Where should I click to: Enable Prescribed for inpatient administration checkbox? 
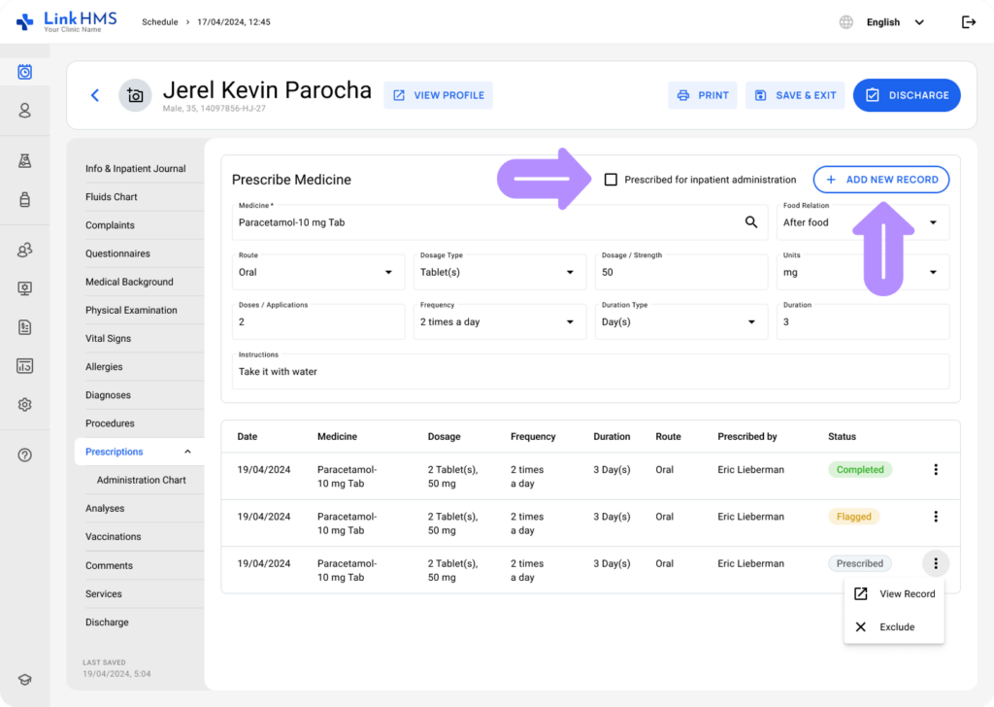[x=611, y=180]
